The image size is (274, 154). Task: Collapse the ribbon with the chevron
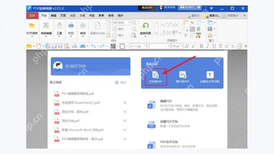[x=244, y=16]
